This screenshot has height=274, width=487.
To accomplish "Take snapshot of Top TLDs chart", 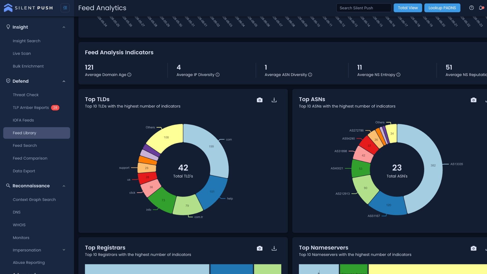I will pos(259,100).
